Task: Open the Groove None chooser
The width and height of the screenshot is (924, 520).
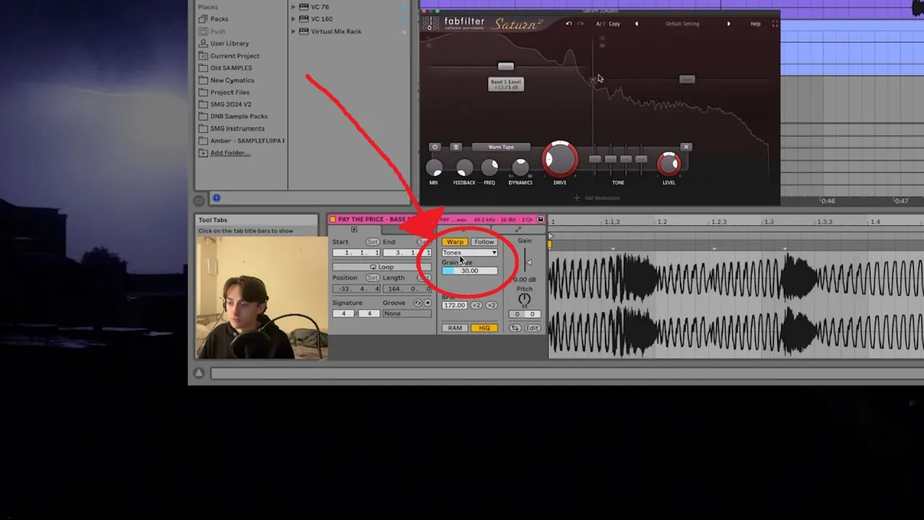Action: (407, 313)
